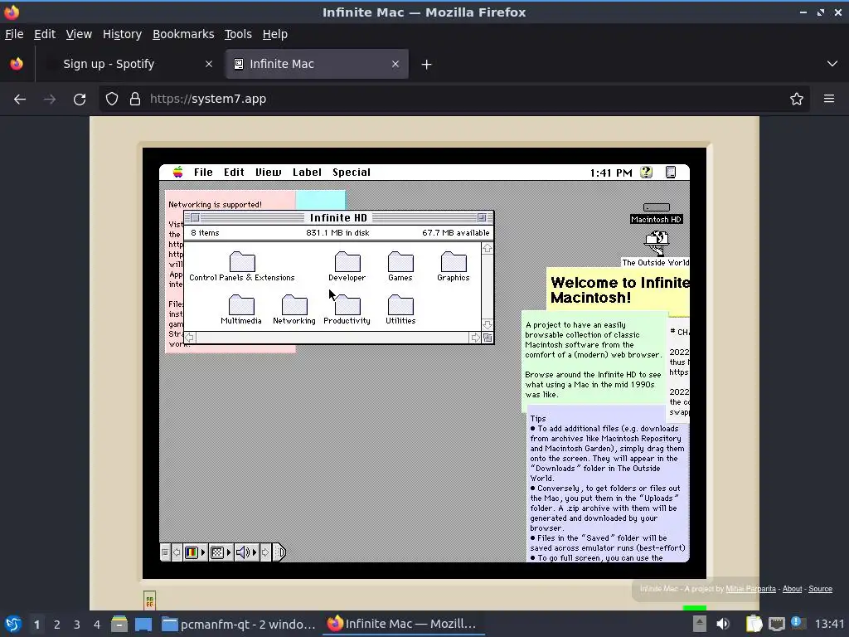This screenshot has width=849, height=637.
Task: Select the Macintosh HD disk icon
Action: pos(657,207)
